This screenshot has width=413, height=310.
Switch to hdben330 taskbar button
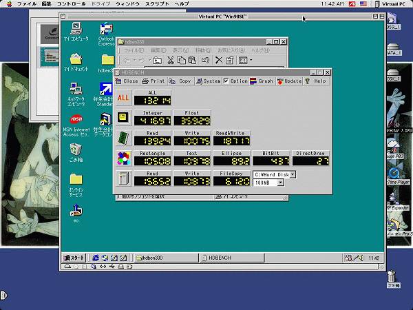(x=165, y=258)
